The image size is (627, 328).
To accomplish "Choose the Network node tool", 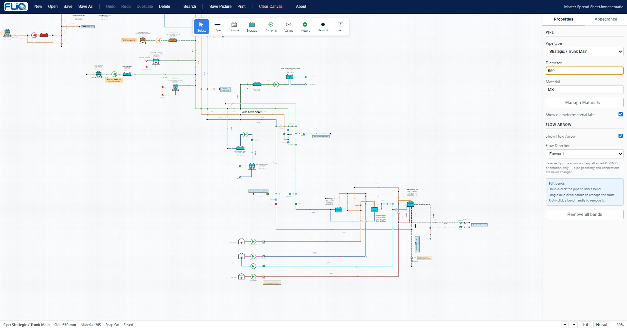I will tap(323, 27).
